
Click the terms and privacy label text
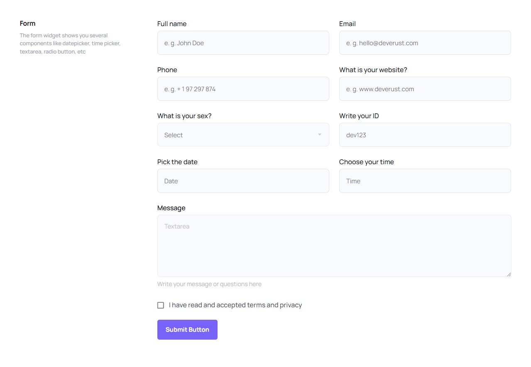click(x=235, y=305)
